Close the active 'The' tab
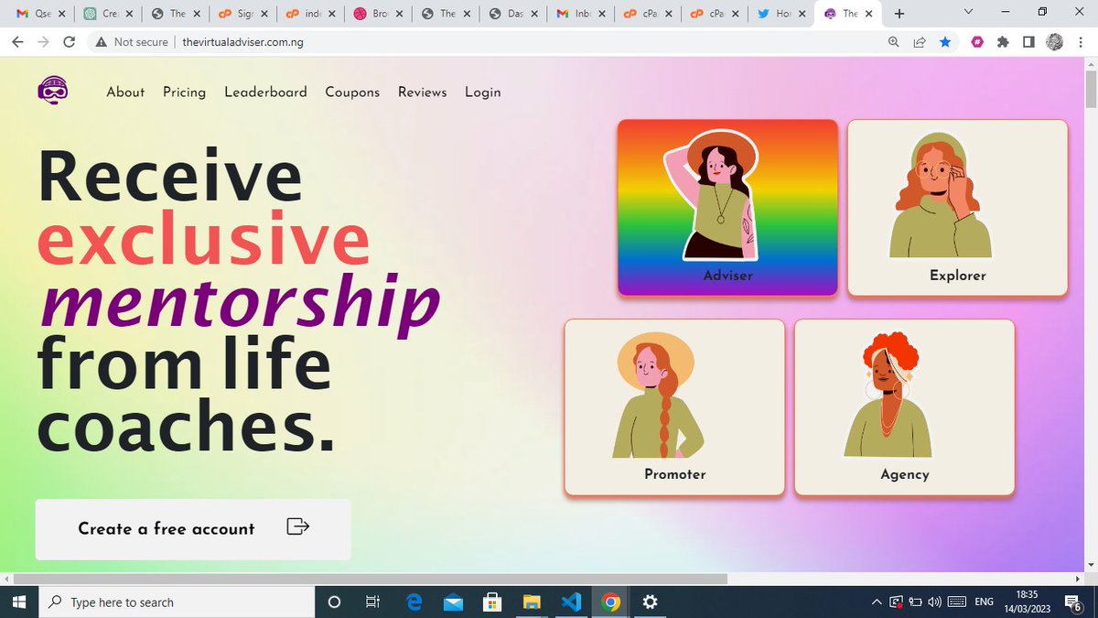 [x=870, y=14]
